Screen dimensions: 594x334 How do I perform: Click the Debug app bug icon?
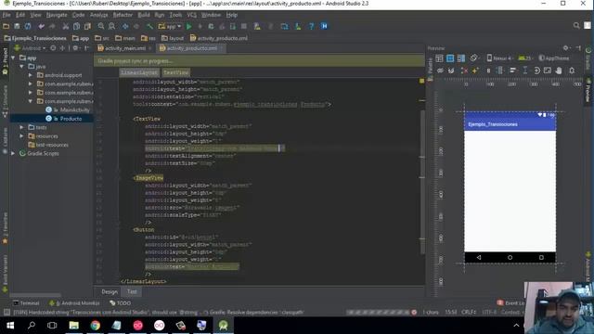pos(211,26)
